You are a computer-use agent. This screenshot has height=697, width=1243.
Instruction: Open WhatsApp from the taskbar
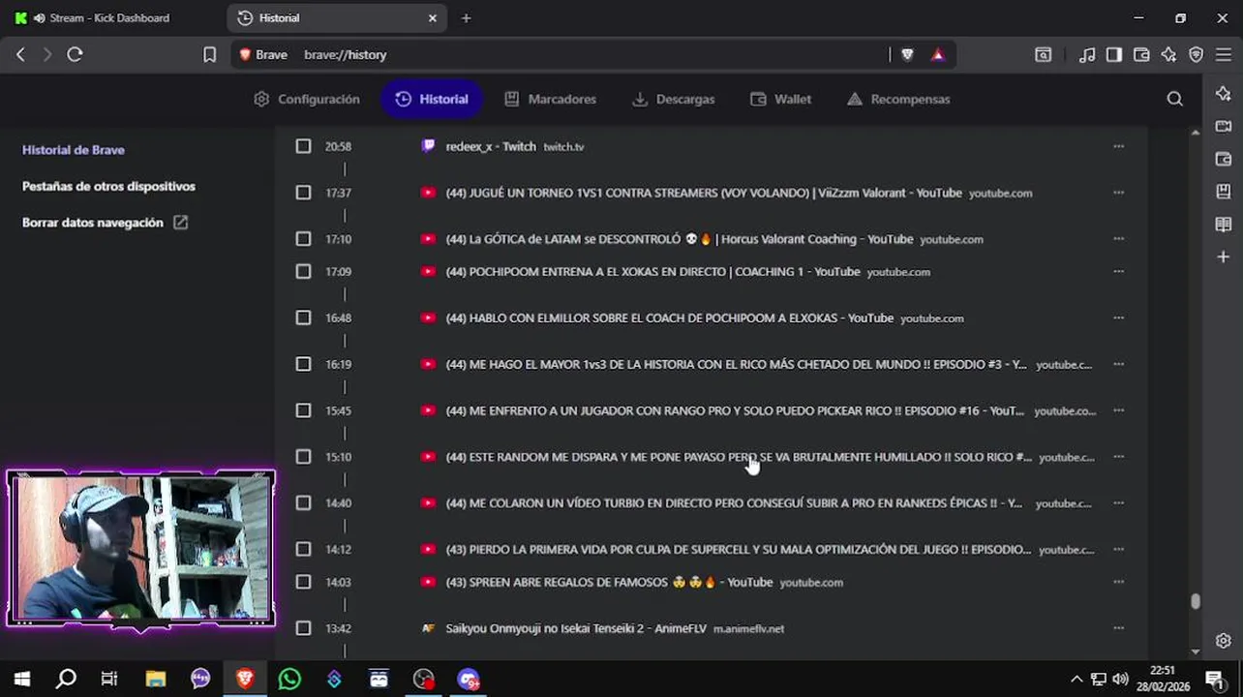pos(289,680)
